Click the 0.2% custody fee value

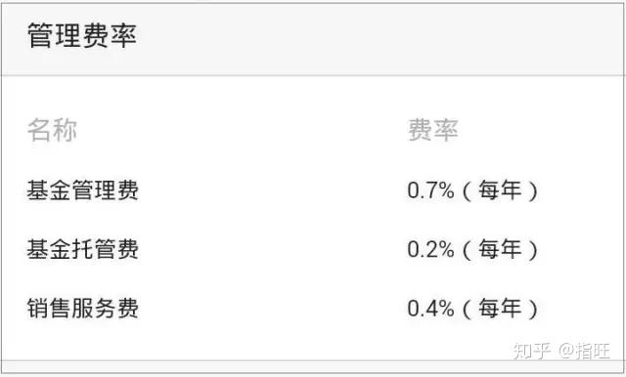coord(430,249)
